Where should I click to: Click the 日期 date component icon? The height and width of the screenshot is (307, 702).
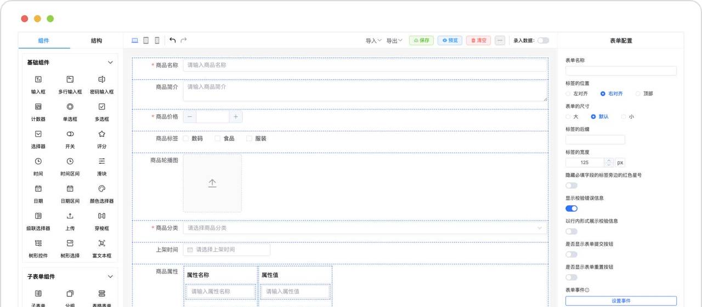point(38,189)
